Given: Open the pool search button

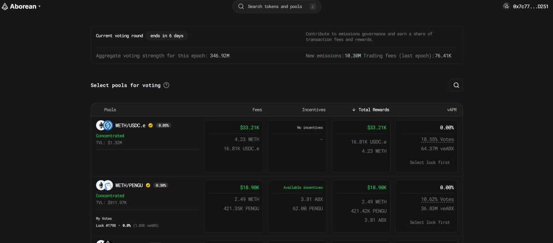Looking at the screenshot, I should point(456,85).
